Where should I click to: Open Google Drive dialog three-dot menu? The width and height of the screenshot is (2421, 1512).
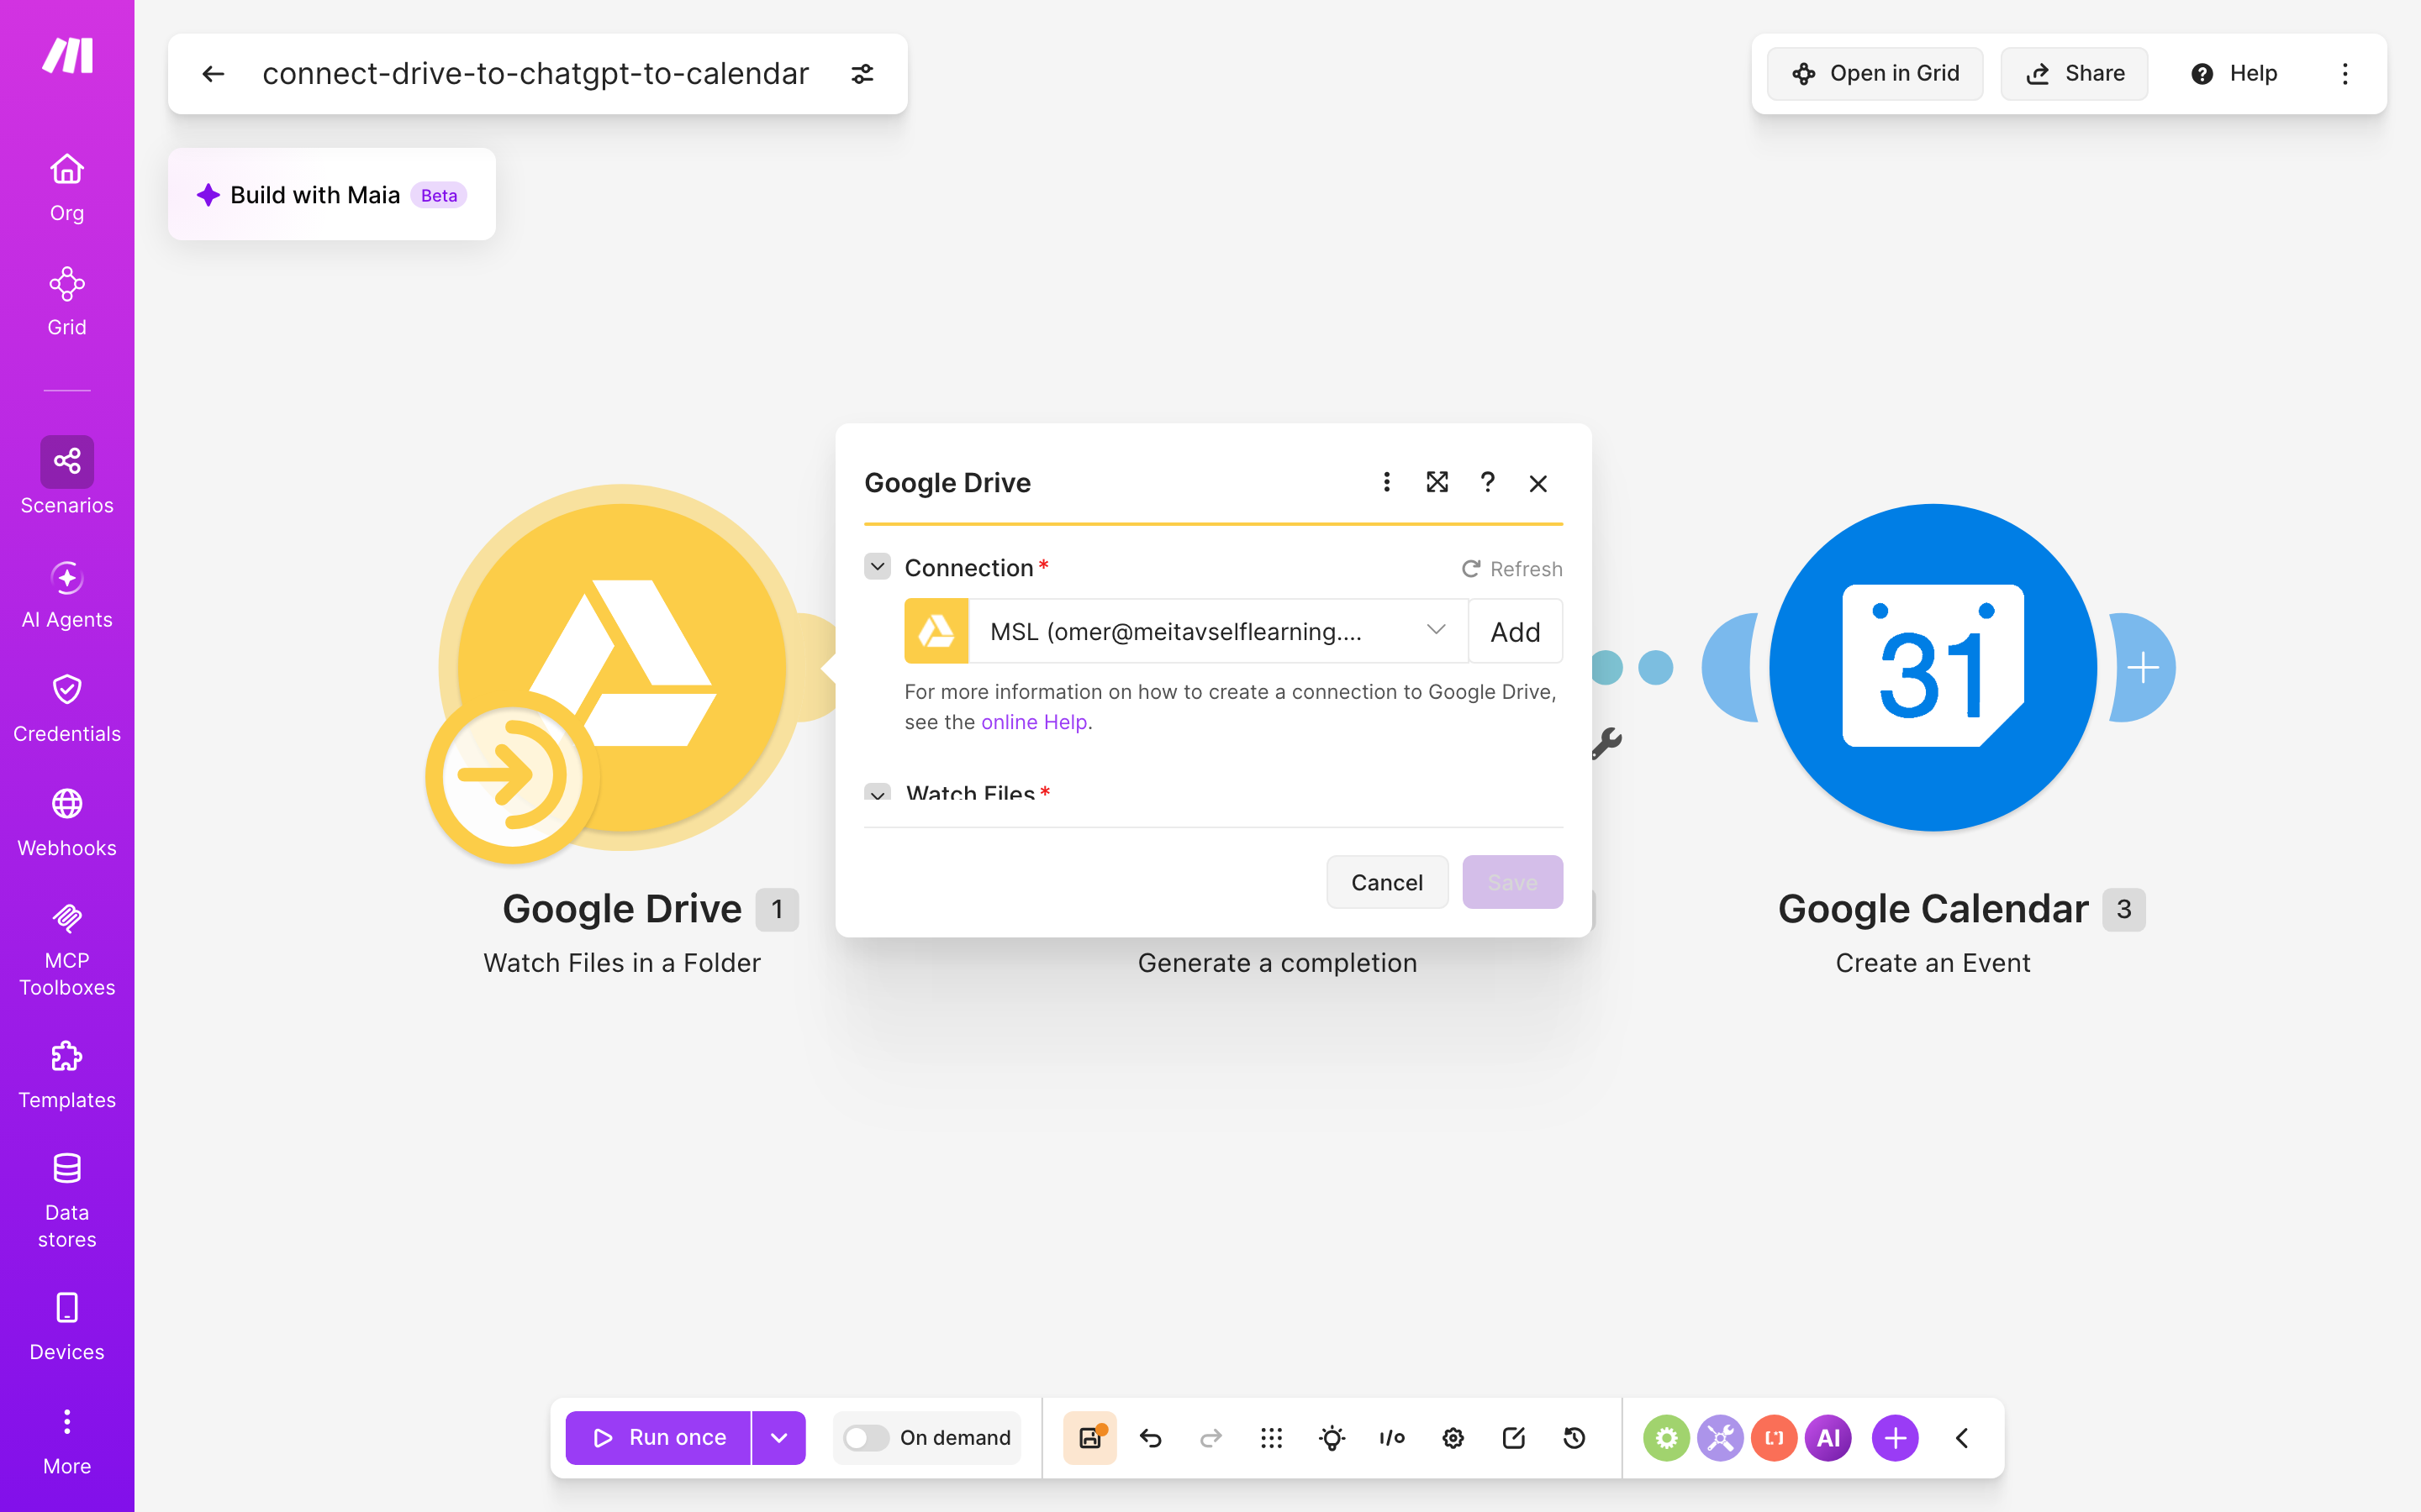1386,482
